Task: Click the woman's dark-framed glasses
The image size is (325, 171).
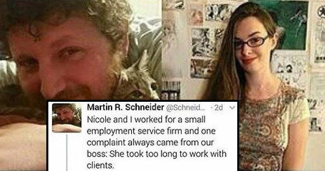Action: click(251, 42)
